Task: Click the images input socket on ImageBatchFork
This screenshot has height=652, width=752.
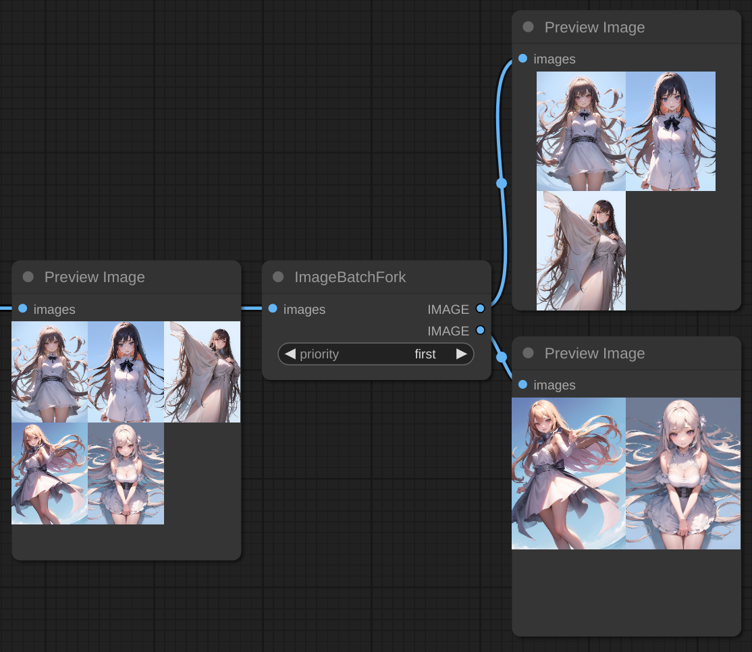Action: (x=273, y=308)
